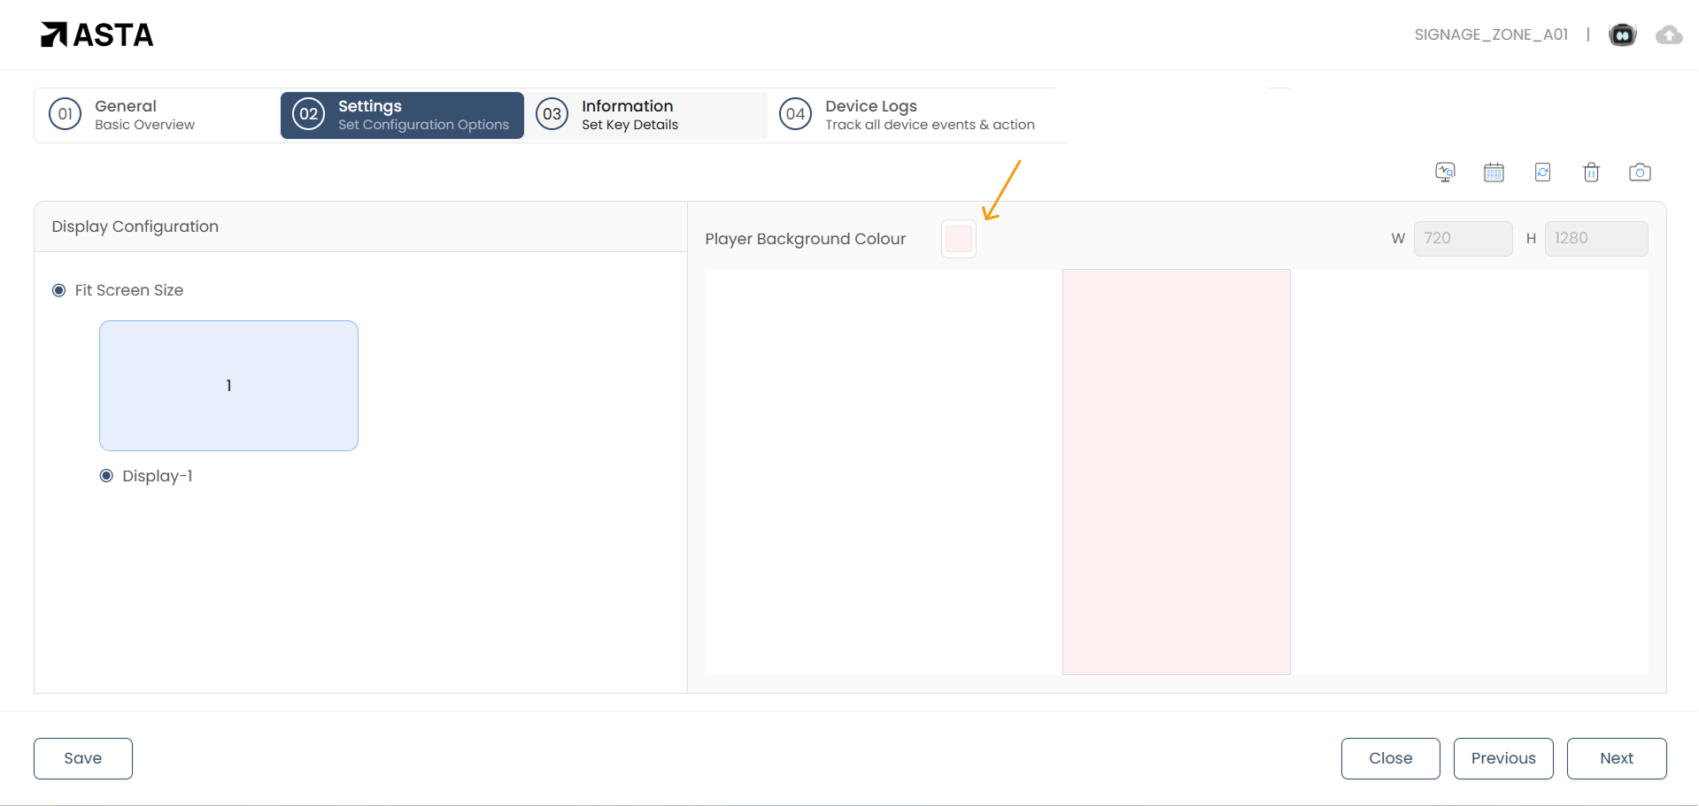Click the calendar schedule icon
This screenshot has height=806, width=1699.
tap(1494, 173)
